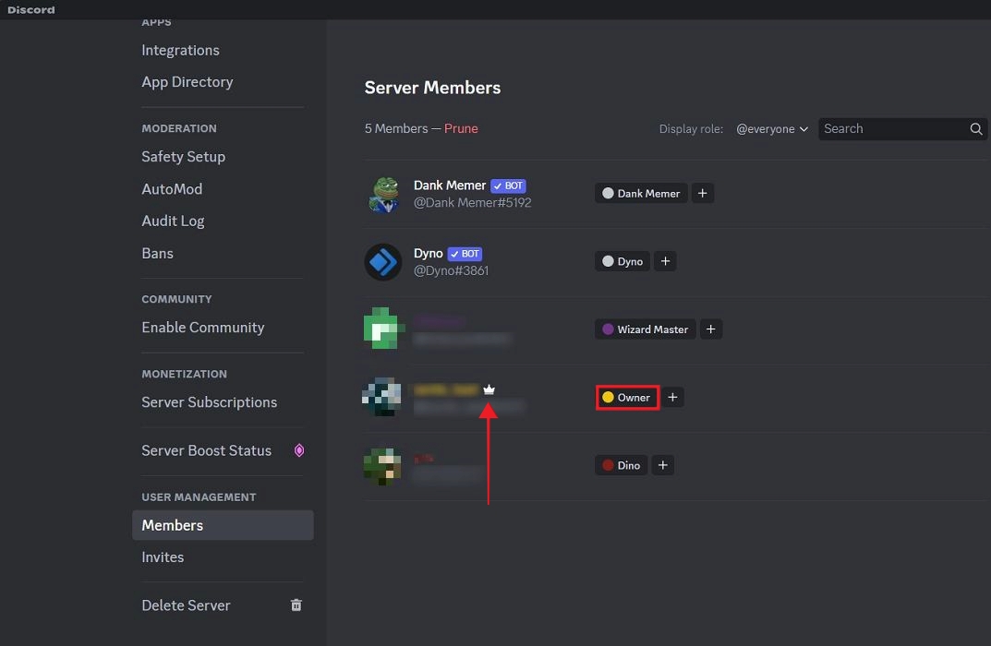Click the yellow color dot on the Owner role
Screen dimensions: 991x646
point(607,397)
